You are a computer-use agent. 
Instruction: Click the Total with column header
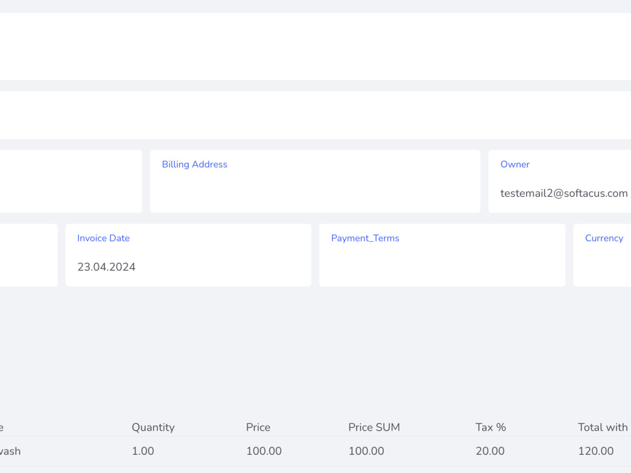coord(603,427)
